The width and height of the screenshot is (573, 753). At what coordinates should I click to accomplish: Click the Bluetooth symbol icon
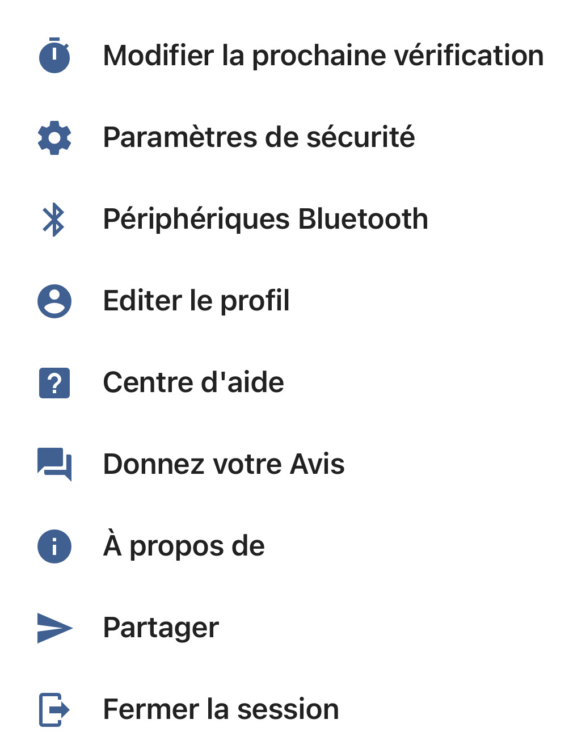pos(54,220)
